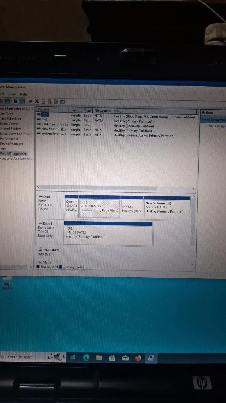
Task: Click the CD-ROM 0 disc icon
Action: click(40, 250)
